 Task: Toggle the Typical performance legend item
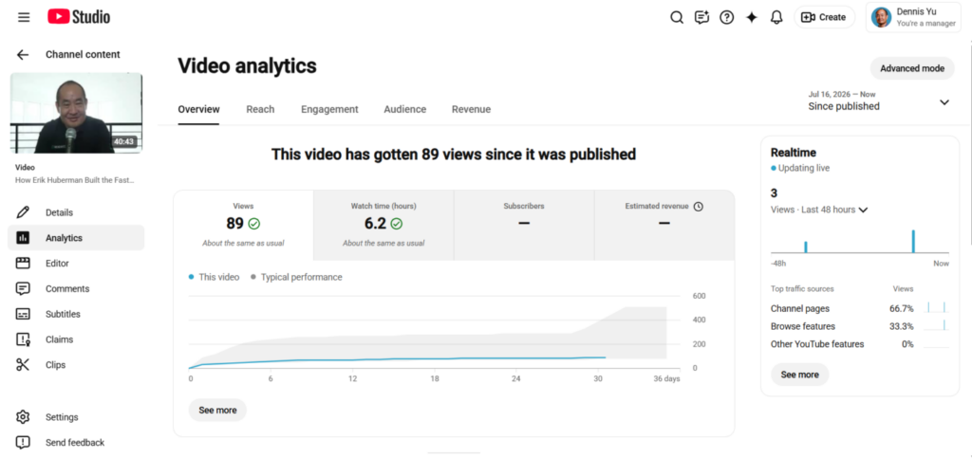pos(296,277)
